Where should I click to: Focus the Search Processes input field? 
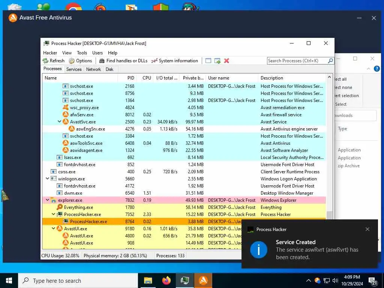pyautogui.click(x=297, y=61)
